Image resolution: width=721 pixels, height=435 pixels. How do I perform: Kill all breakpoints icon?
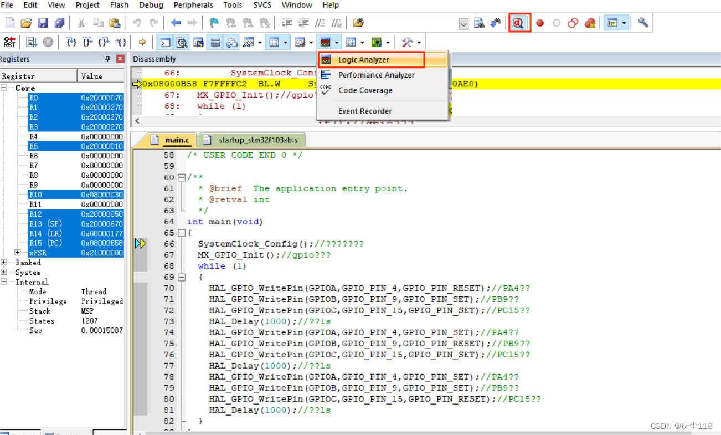(x=590, y=23)
